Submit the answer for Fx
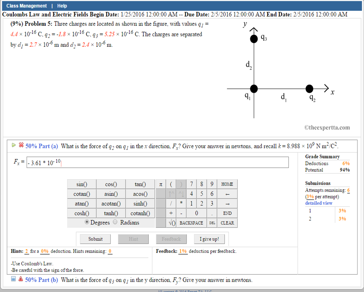This screenshot has width=364, height=292. [x=95, y=239]
